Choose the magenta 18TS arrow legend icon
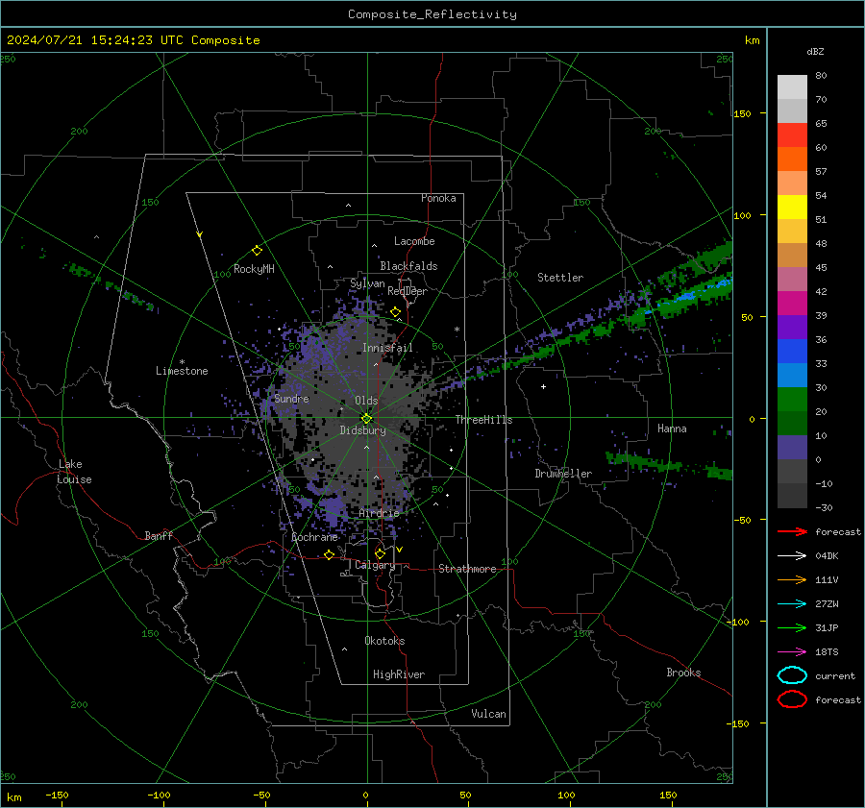The width and height of the screenshot is (865, 808). [x=792, y=652]
